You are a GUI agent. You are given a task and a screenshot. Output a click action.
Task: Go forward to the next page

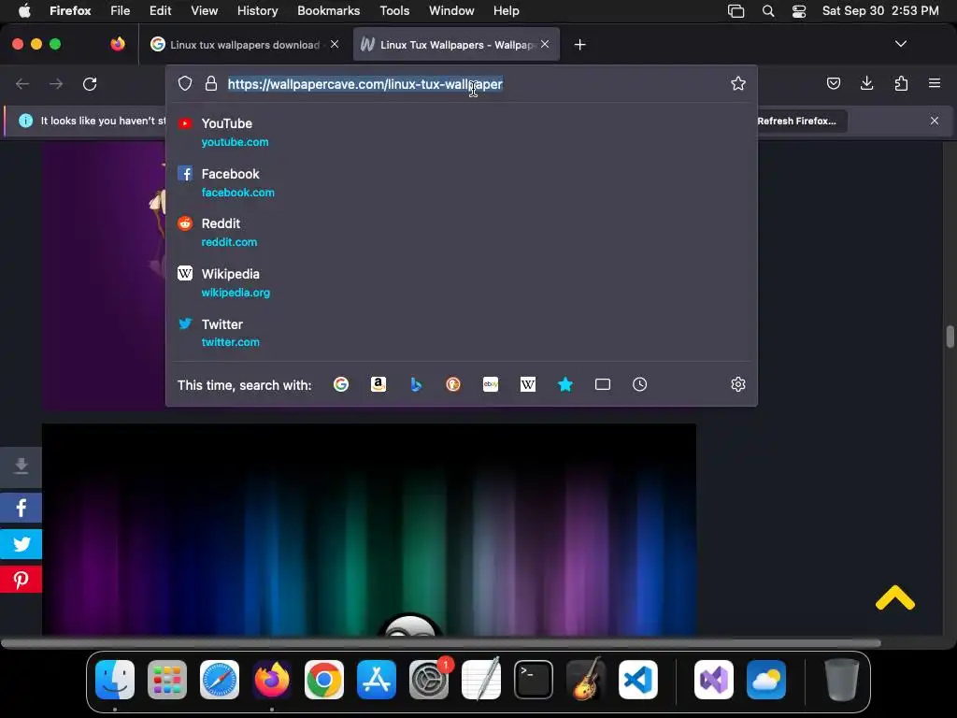point(56,83)
